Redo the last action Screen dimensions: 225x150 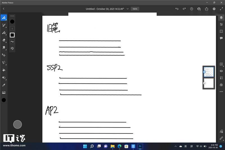tap(184, 9)
